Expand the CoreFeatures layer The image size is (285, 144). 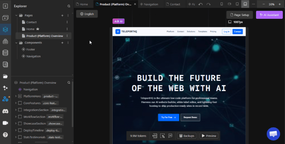[16, 103]
